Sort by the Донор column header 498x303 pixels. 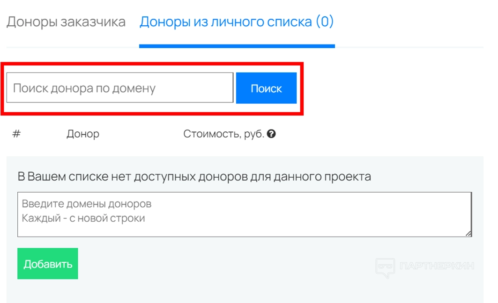83,134
